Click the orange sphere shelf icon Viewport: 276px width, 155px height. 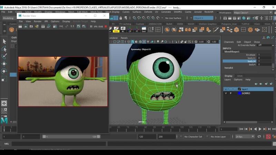12,30
